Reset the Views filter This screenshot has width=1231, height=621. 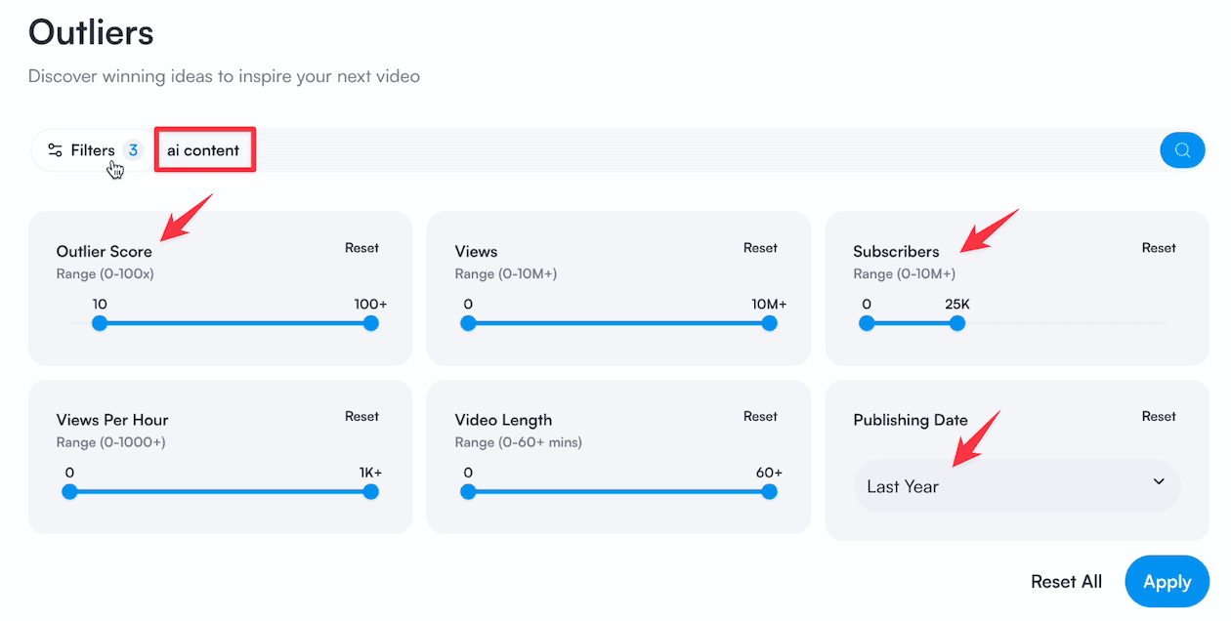pyautogui.click(x=760, y=248)
